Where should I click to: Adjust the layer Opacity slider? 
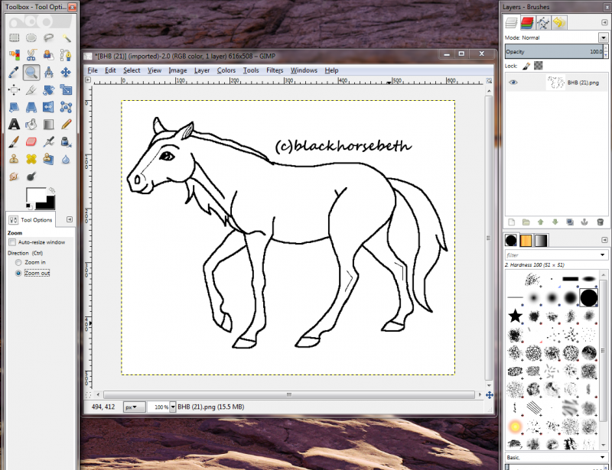tap(554, 51)
